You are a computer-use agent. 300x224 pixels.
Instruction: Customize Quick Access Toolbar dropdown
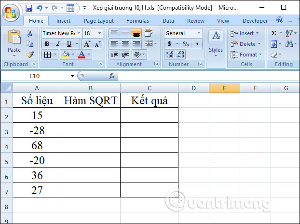coord(84,8)
